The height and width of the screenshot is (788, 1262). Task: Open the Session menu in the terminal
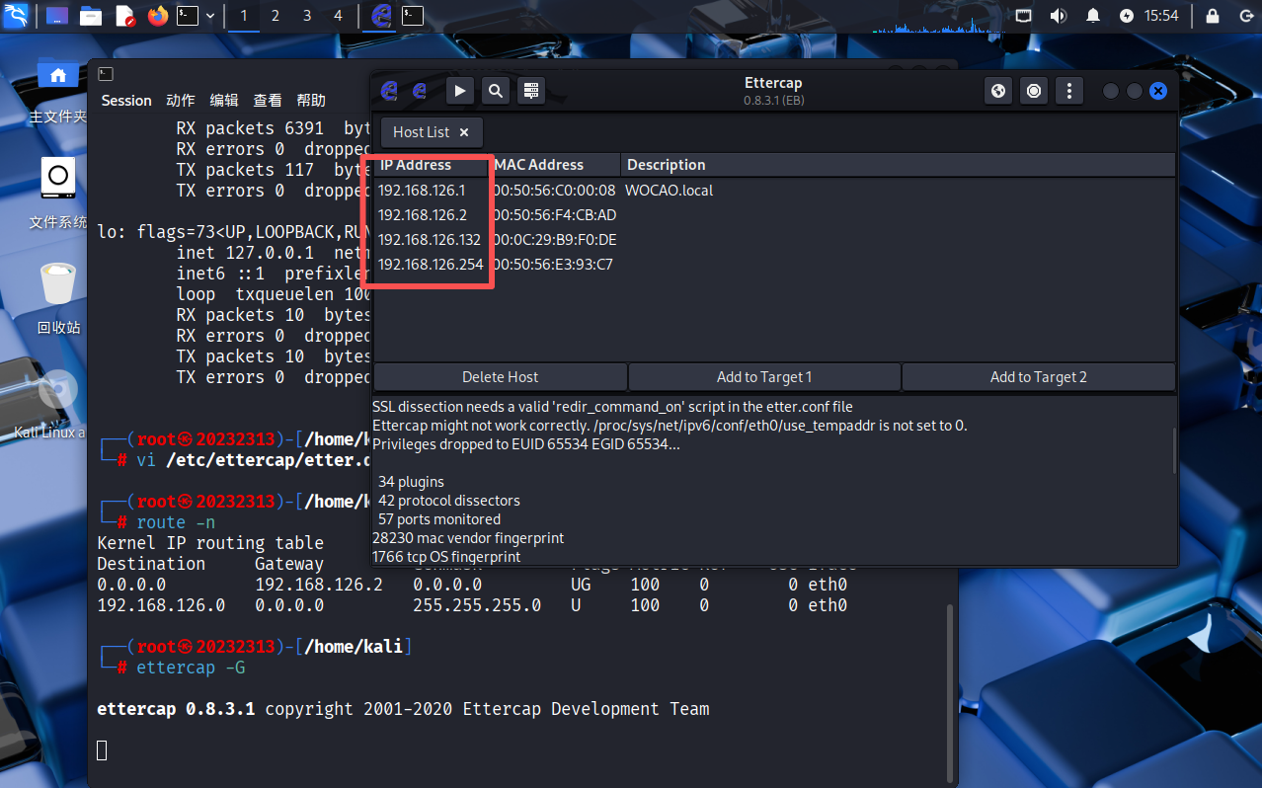pos(126,100)
